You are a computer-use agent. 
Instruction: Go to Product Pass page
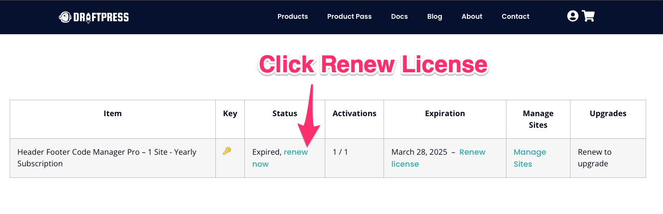(349, 16)
